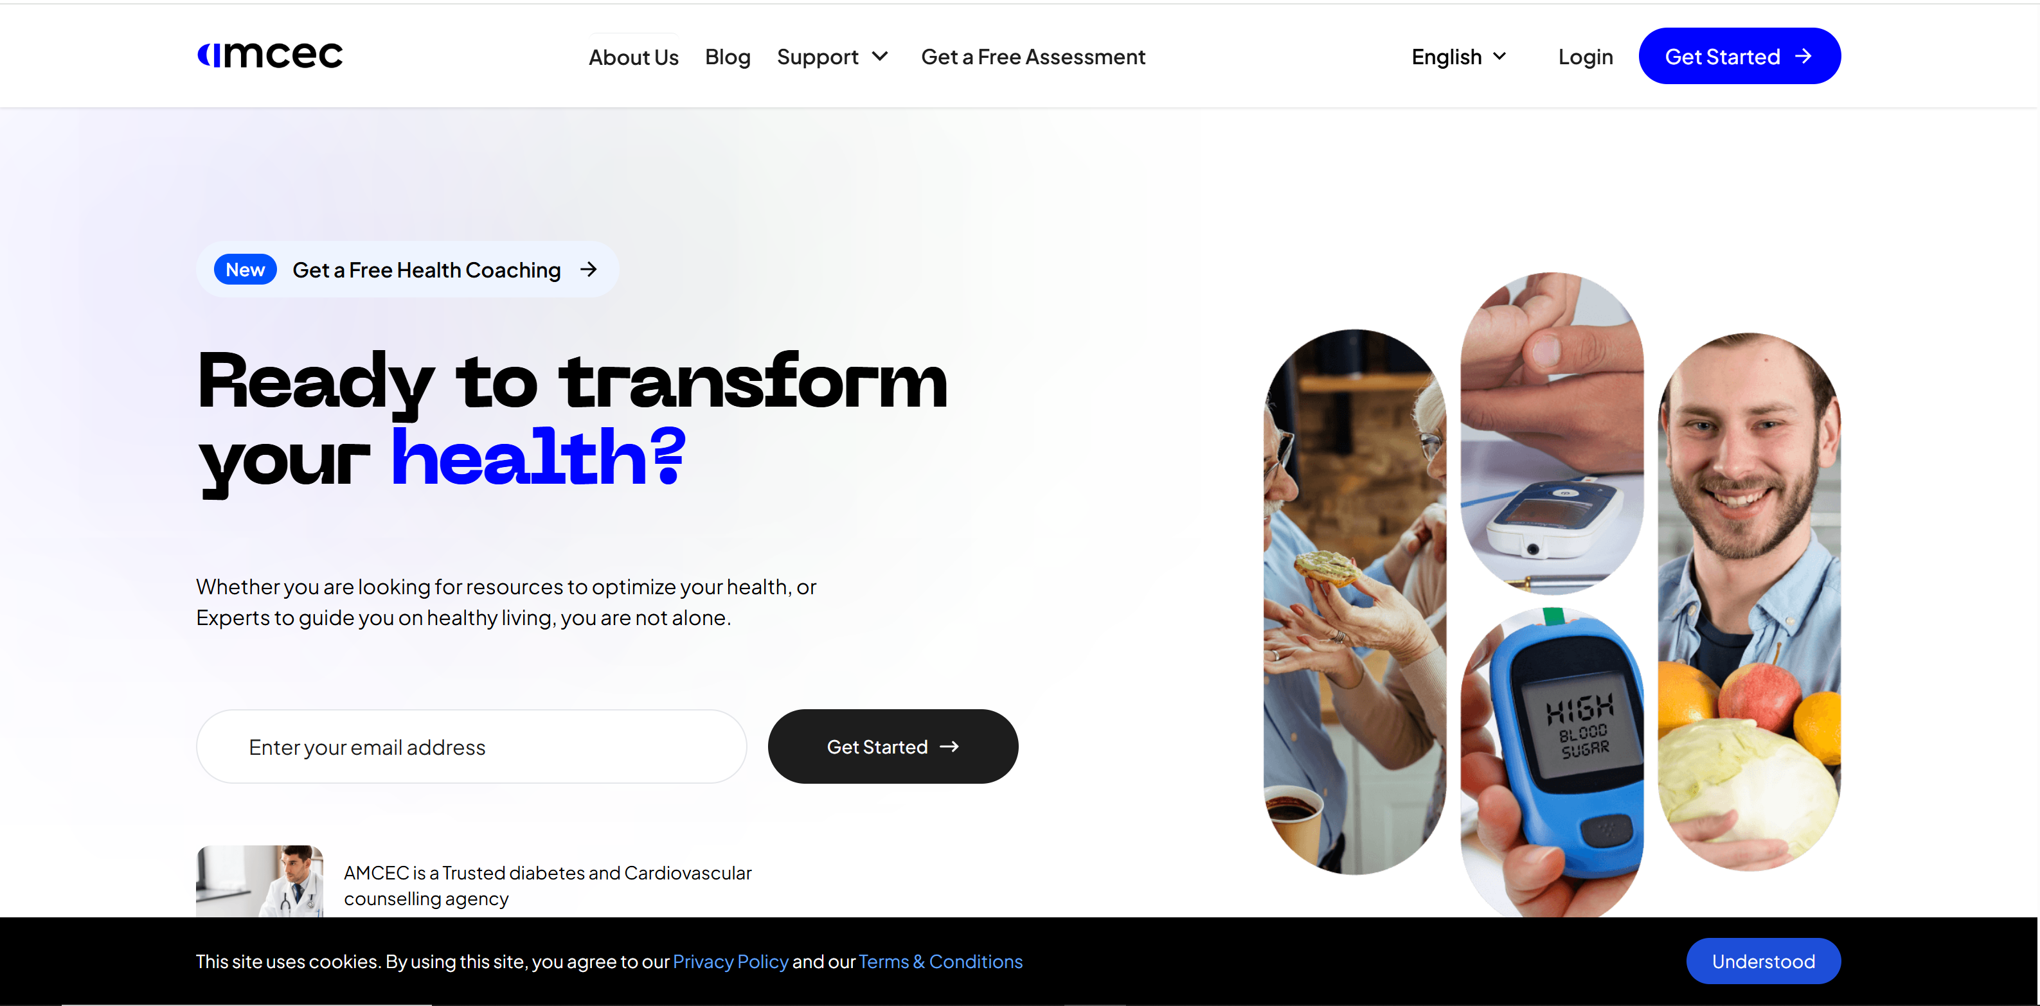Focus the email address input field
This screenshot has width=2040, height=1006.
[472, 746]
